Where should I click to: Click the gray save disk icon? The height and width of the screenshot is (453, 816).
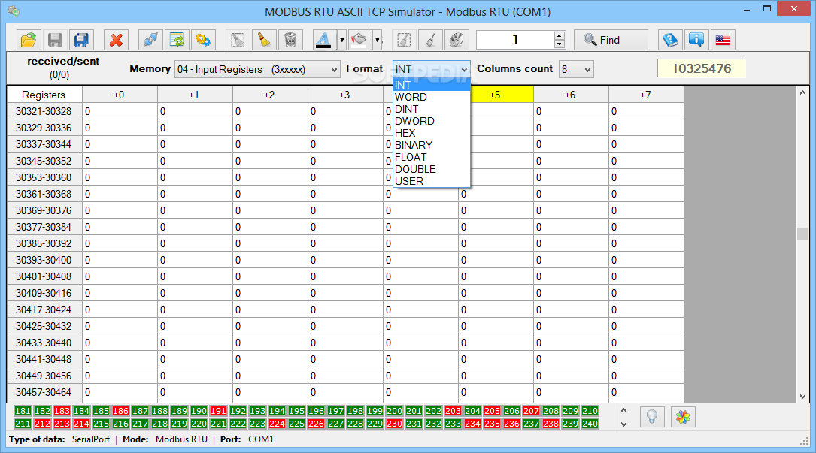click(x=55, y=40)
